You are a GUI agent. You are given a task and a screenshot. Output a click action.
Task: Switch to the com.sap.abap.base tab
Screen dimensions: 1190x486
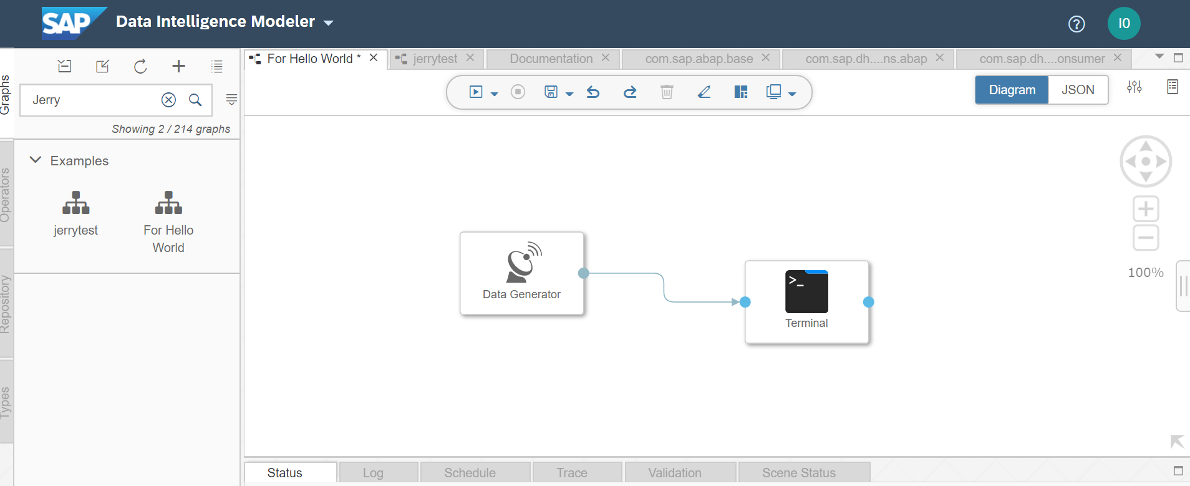(x=699, y=59)
